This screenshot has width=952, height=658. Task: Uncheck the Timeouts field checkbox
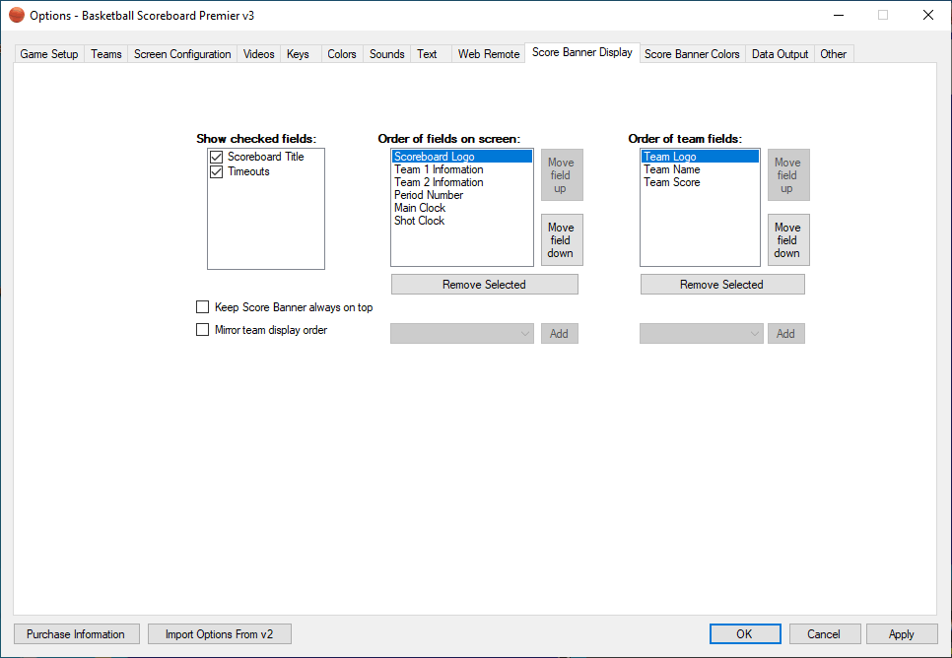[x=216, y=171]
